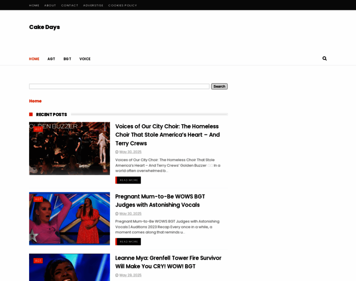Click the AGT badge on the pregnant singer thumbnail
The image size is (356, 281).
pyautogui.click(x=38, y=200)
